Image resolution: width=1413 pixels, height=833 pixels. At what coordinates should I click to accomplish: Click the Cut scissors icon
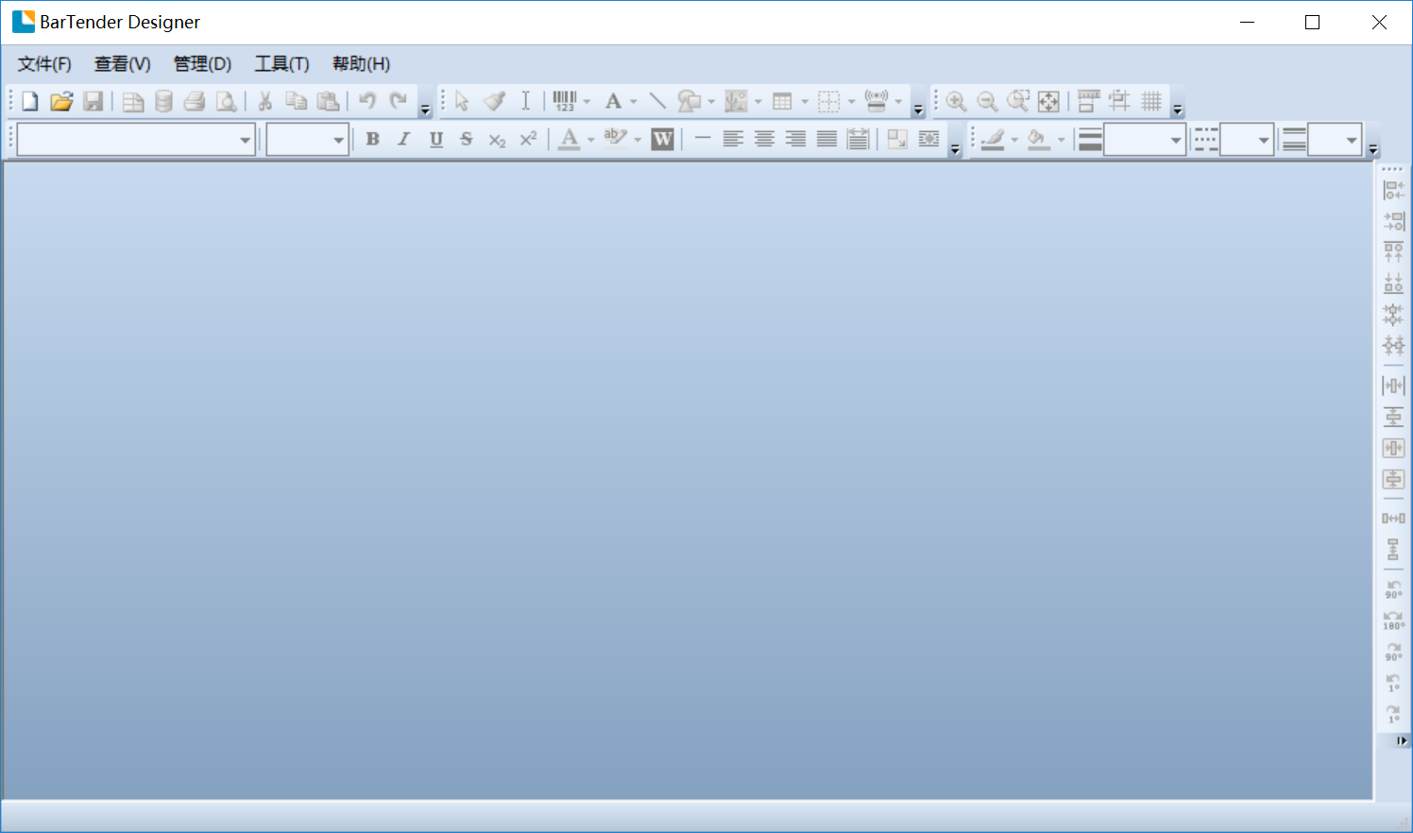tap(265, 101)
